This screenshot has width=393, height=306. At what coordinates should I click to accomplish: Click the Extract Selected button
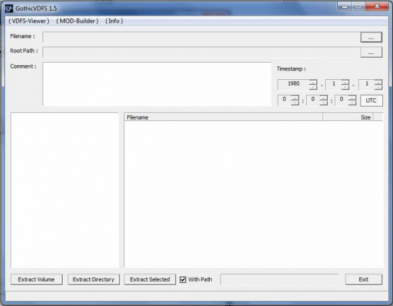click(150, 279)
